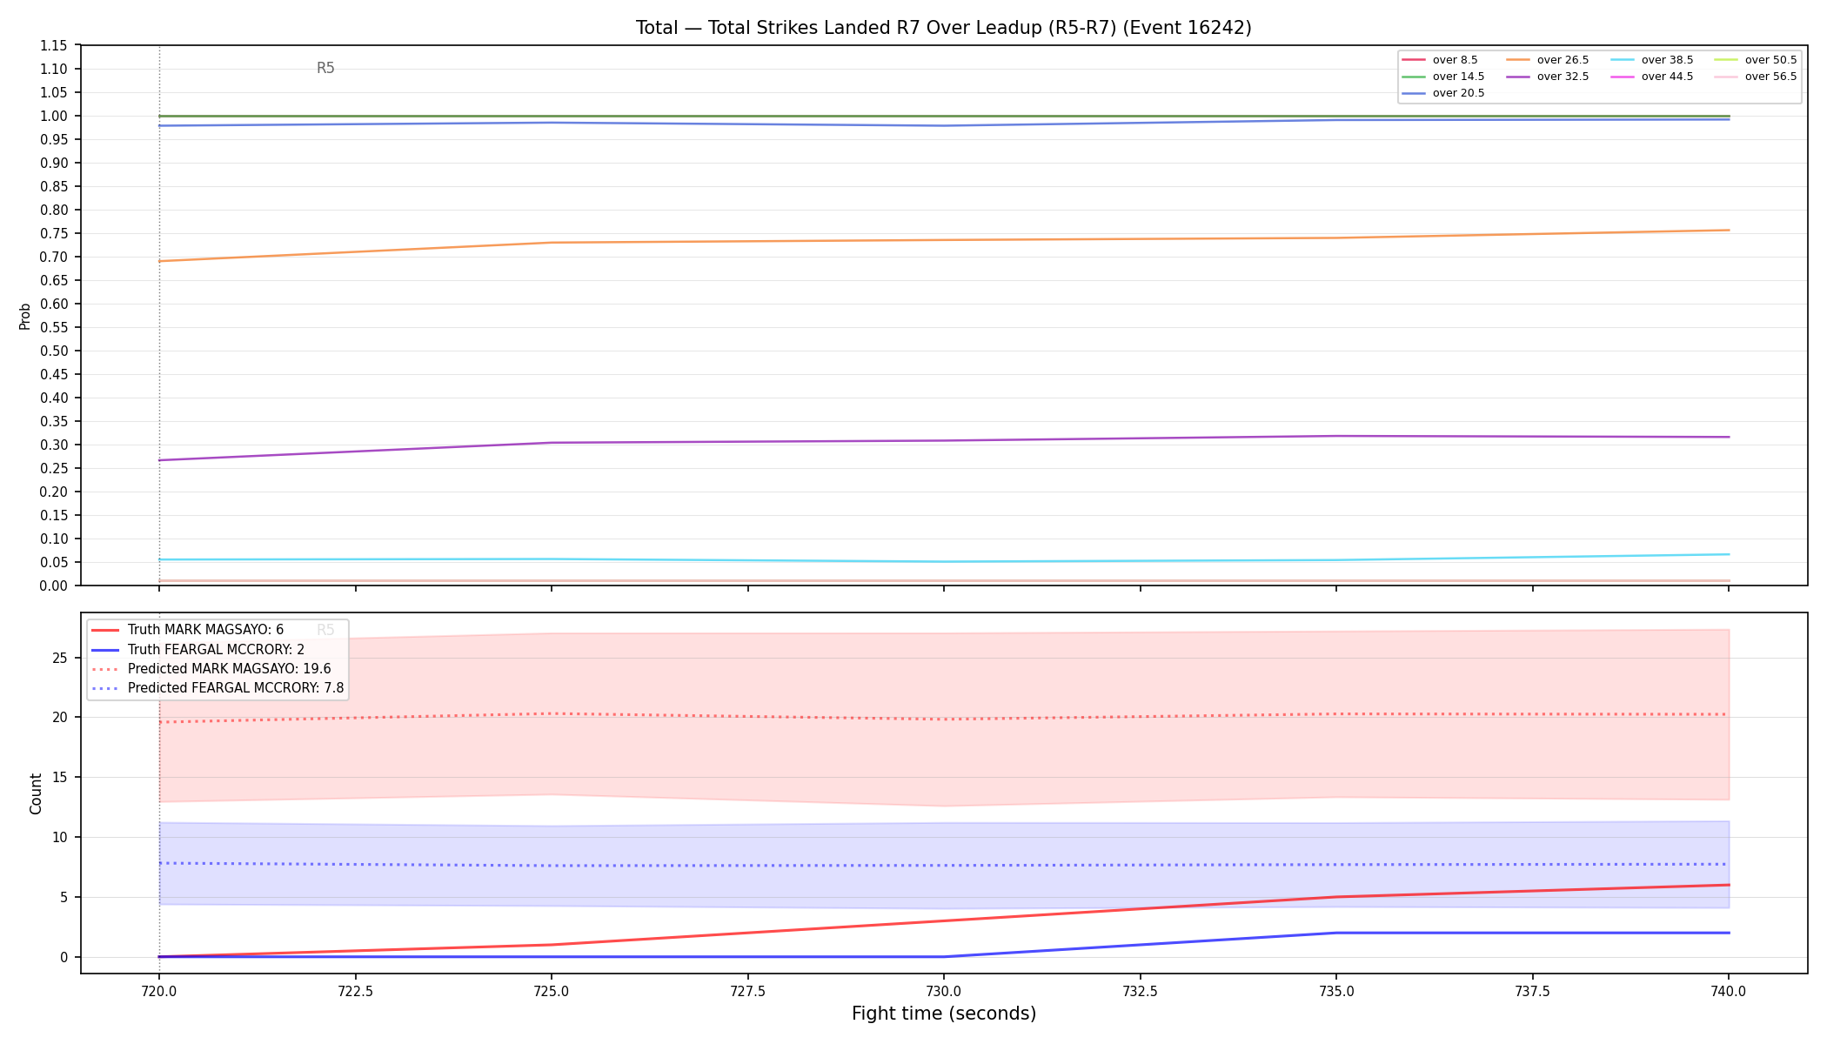
Task: Click the blue dotted predicted McCrory line
Action: pyautogui.click(x=944, y=866)
